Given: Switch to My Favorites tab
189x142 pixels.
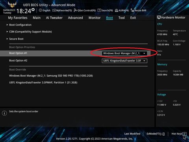Looking at the screenshot, I should [x=18, y=18].
